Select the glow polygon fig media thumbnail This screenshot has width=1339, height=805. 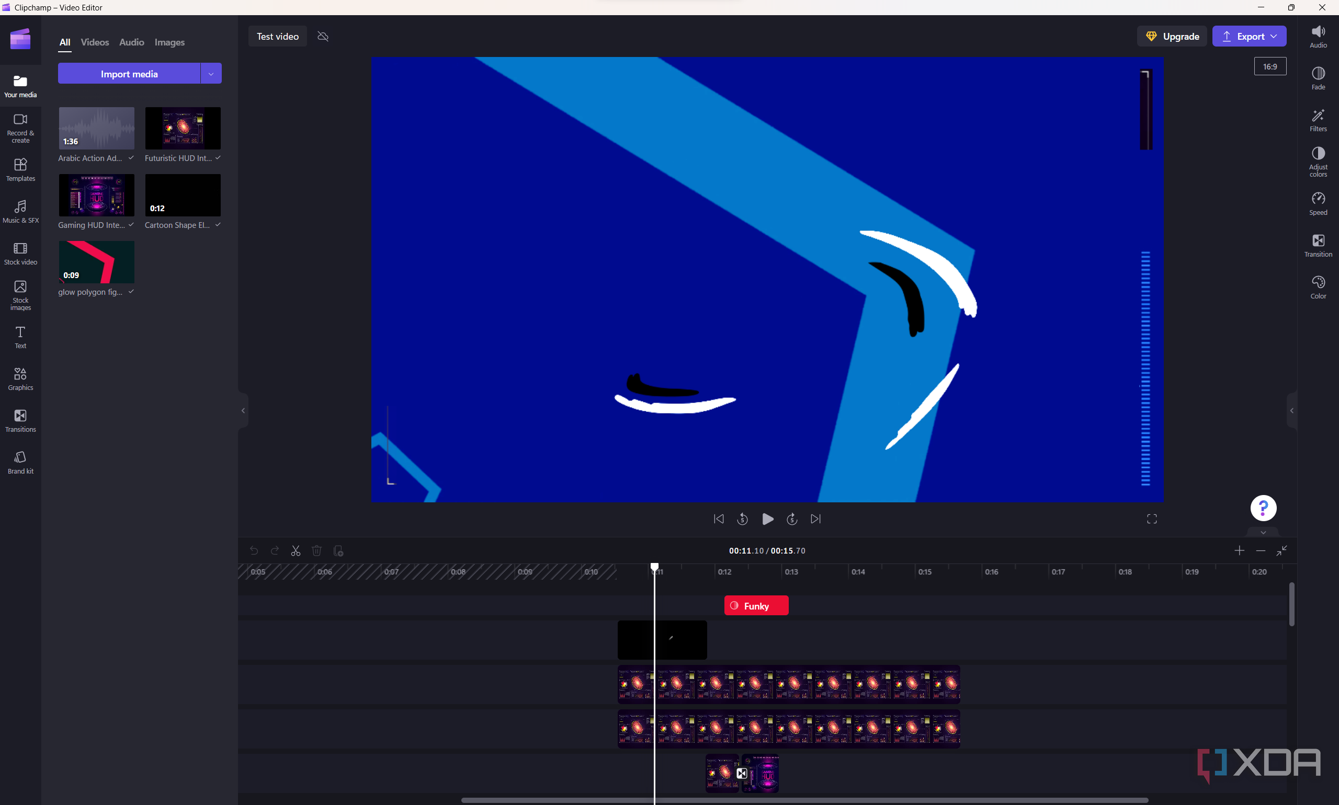(97, 262)
